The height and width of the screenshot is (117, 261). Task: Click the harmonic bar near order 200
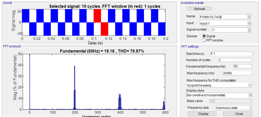point(75,88)
